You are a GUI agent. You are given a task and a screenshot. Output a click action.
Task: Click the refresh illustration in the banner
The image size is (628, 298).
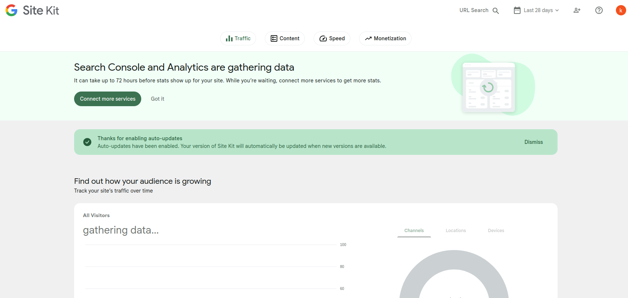(488, 87)
